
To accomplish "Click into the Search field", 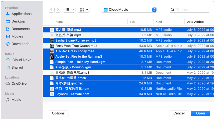I will click(x=190, y=10).
